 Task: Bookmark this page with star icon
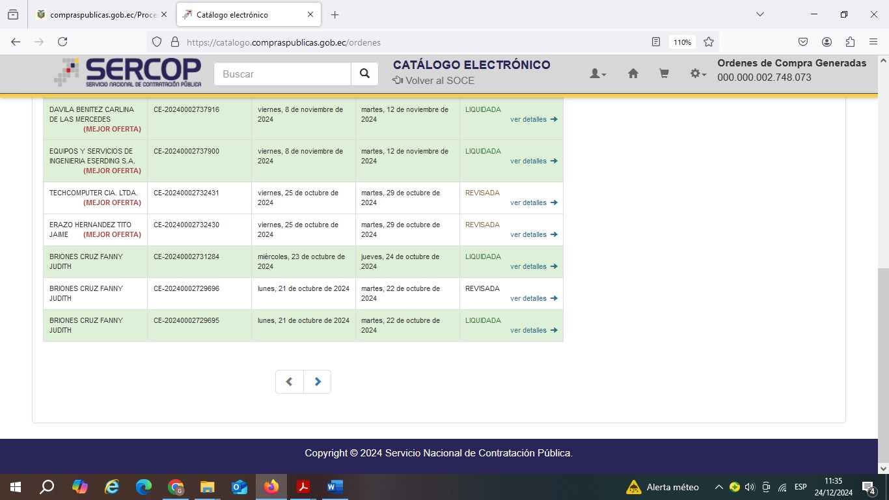pyautogui.click(x=709, y=42)
